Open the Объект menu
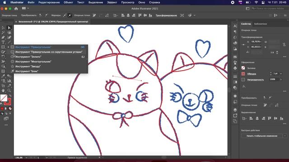This screenshot has width=289, height=162. click(x=68, y=2)
